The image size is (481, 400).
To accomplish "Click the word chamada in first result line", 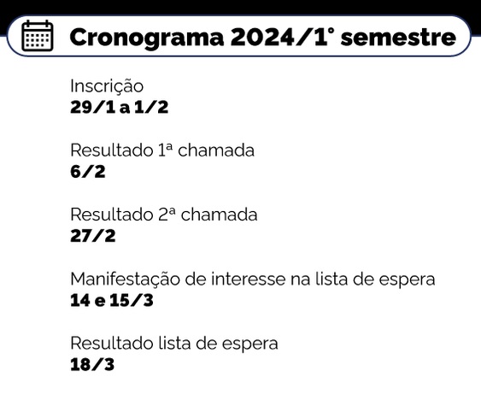I will [216, 150].
